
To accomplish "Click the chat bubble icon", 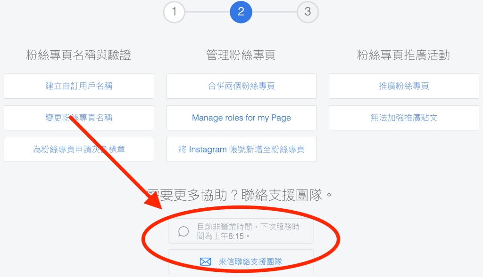I will pyautogui.click(x=183, y=231).
